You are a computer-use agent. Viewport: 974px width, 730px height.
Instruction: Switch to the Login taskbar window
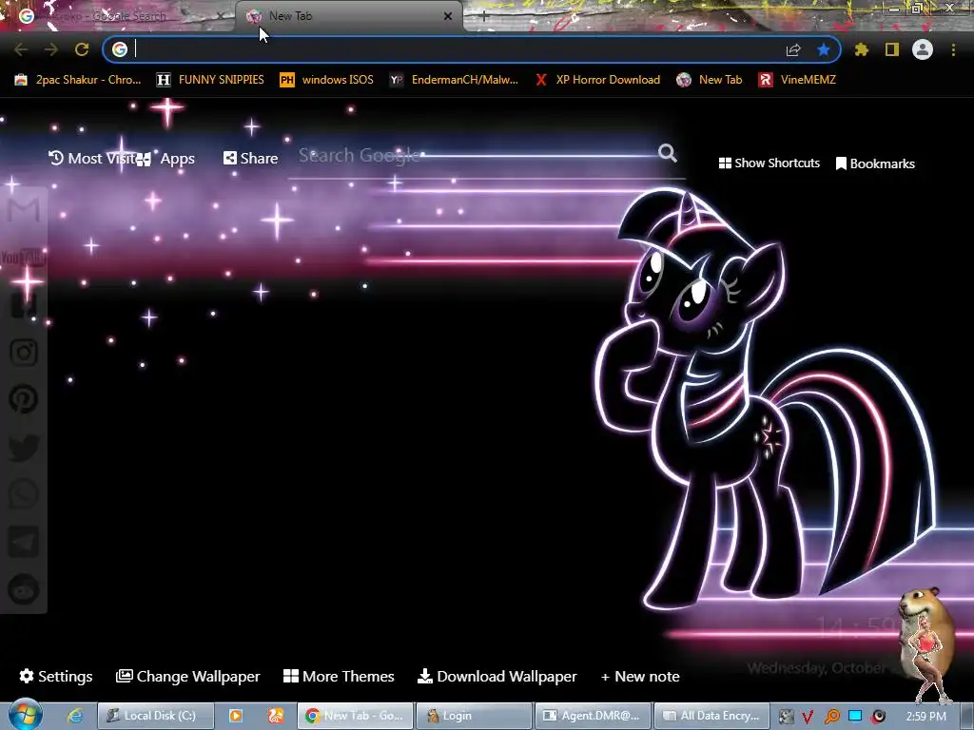tap(474, 716)
